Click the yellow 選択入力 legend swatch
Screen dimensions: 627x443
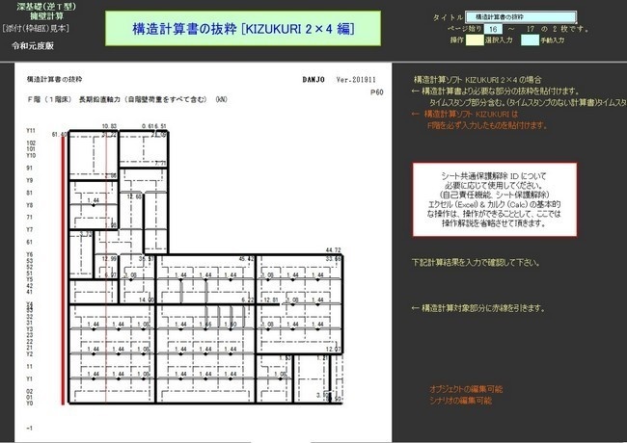(475, 40)
